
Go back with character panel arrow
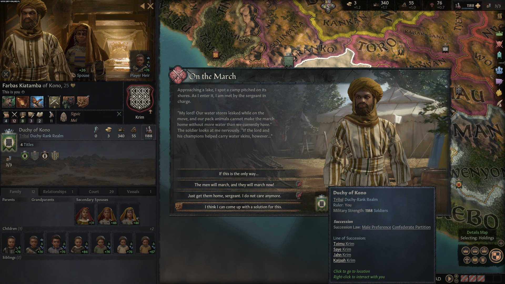143,6
